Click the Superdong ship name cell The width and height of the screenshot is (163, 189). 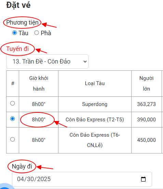pyautogui.click(x=95, y=104)
